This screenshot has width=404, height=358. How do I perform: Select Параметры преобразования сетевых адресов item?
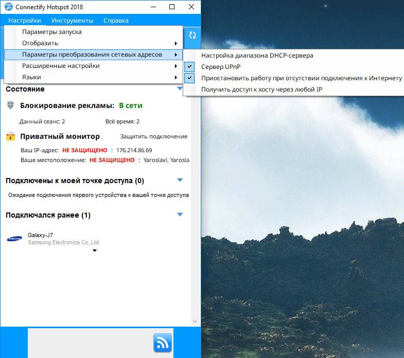(93, 55)
